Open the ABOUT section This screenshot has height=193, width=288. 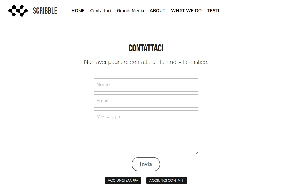157,11
